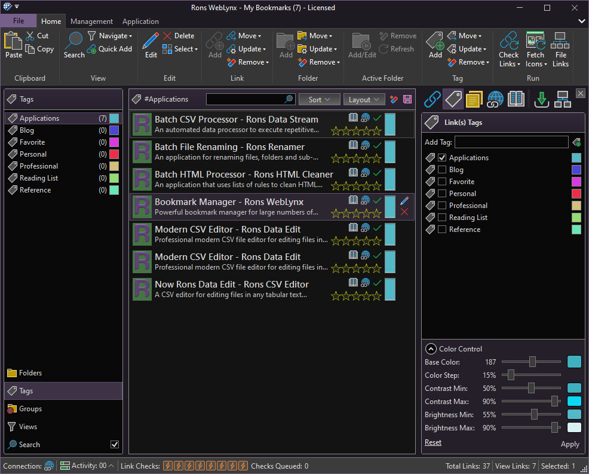This screenshot has width=589, height=474.
Task: Click the red save disk icon above list
Action: [407, 100]
